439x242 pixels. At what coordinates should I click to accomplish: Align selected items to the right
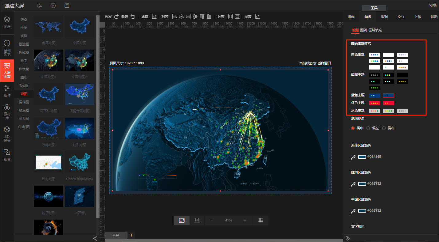coord(188,17)
